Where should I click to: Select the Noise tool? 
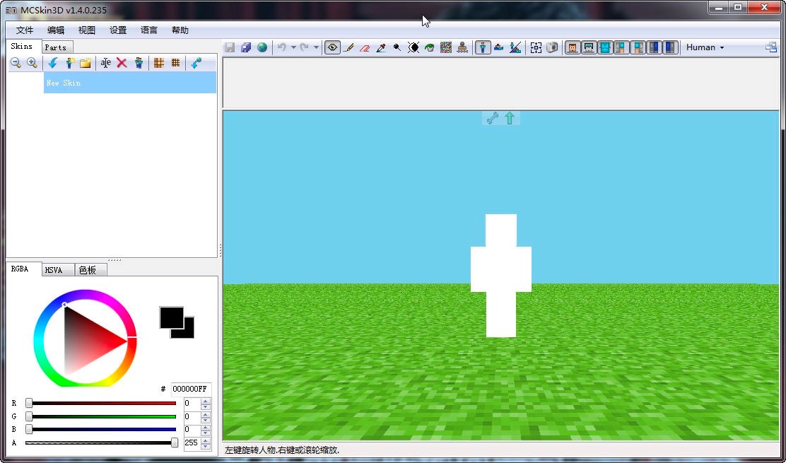point(445,47)
